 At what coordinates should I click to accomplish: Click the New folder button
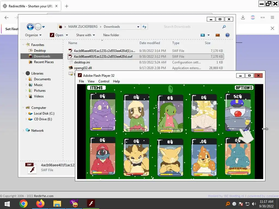coord(111,35)
